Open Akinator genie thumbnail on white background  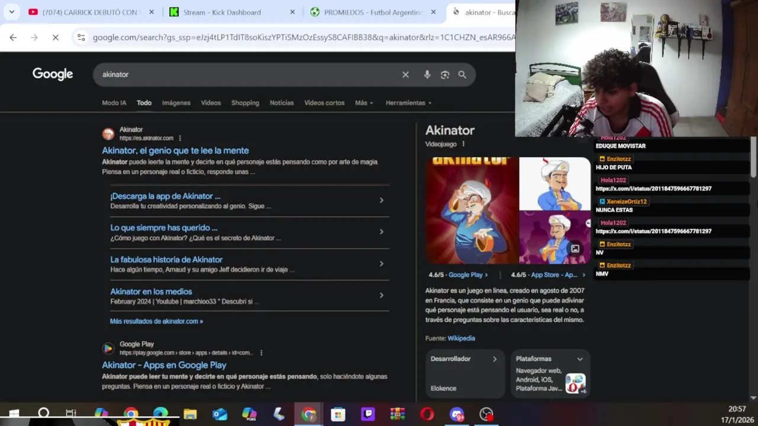tap(555, 183)
